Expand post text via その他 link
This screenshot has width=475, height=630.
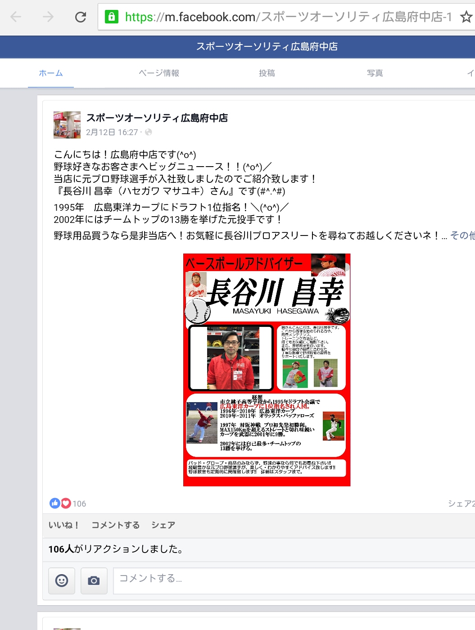(462, 236)
